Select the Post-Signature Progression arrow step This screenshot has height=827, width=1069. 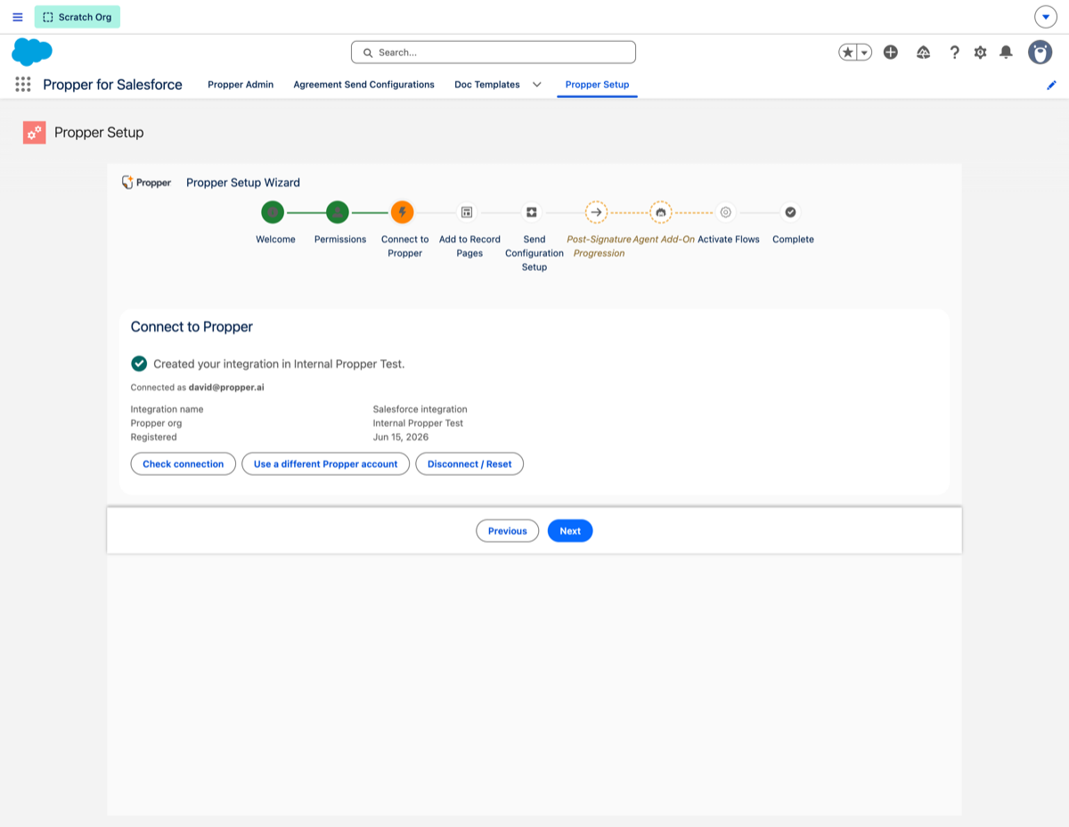pyautogui.click(x=596, y=212)
